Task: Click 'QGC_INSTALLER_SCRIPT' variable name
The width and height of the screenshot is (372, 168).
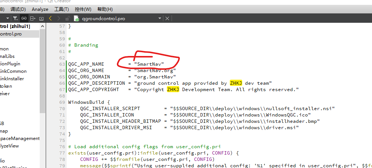Action: tap(110, 109)
